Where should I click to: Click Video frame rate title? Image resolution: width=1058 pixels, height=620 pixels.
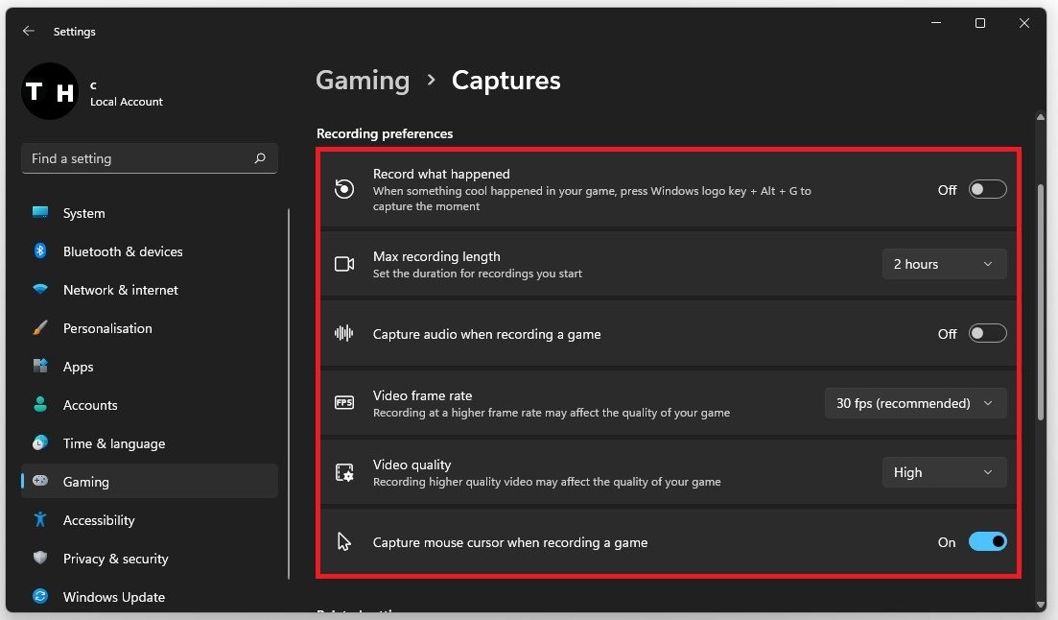point(422,395)
